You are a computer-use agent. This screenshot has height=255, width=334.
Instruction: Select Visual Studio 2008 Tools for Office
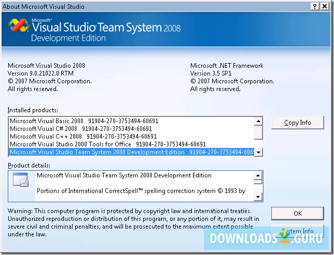(x=132, y=144)
